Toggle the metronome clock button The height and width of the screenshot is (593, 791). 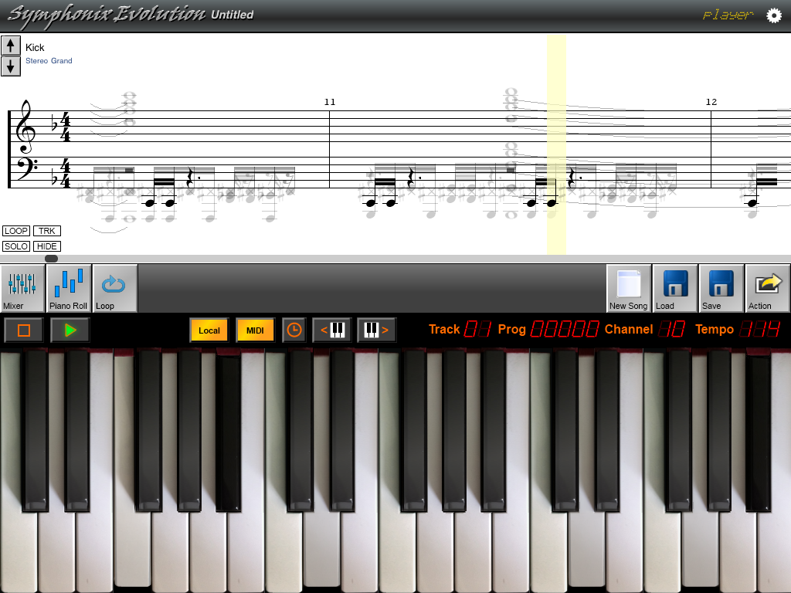(294, 330)
